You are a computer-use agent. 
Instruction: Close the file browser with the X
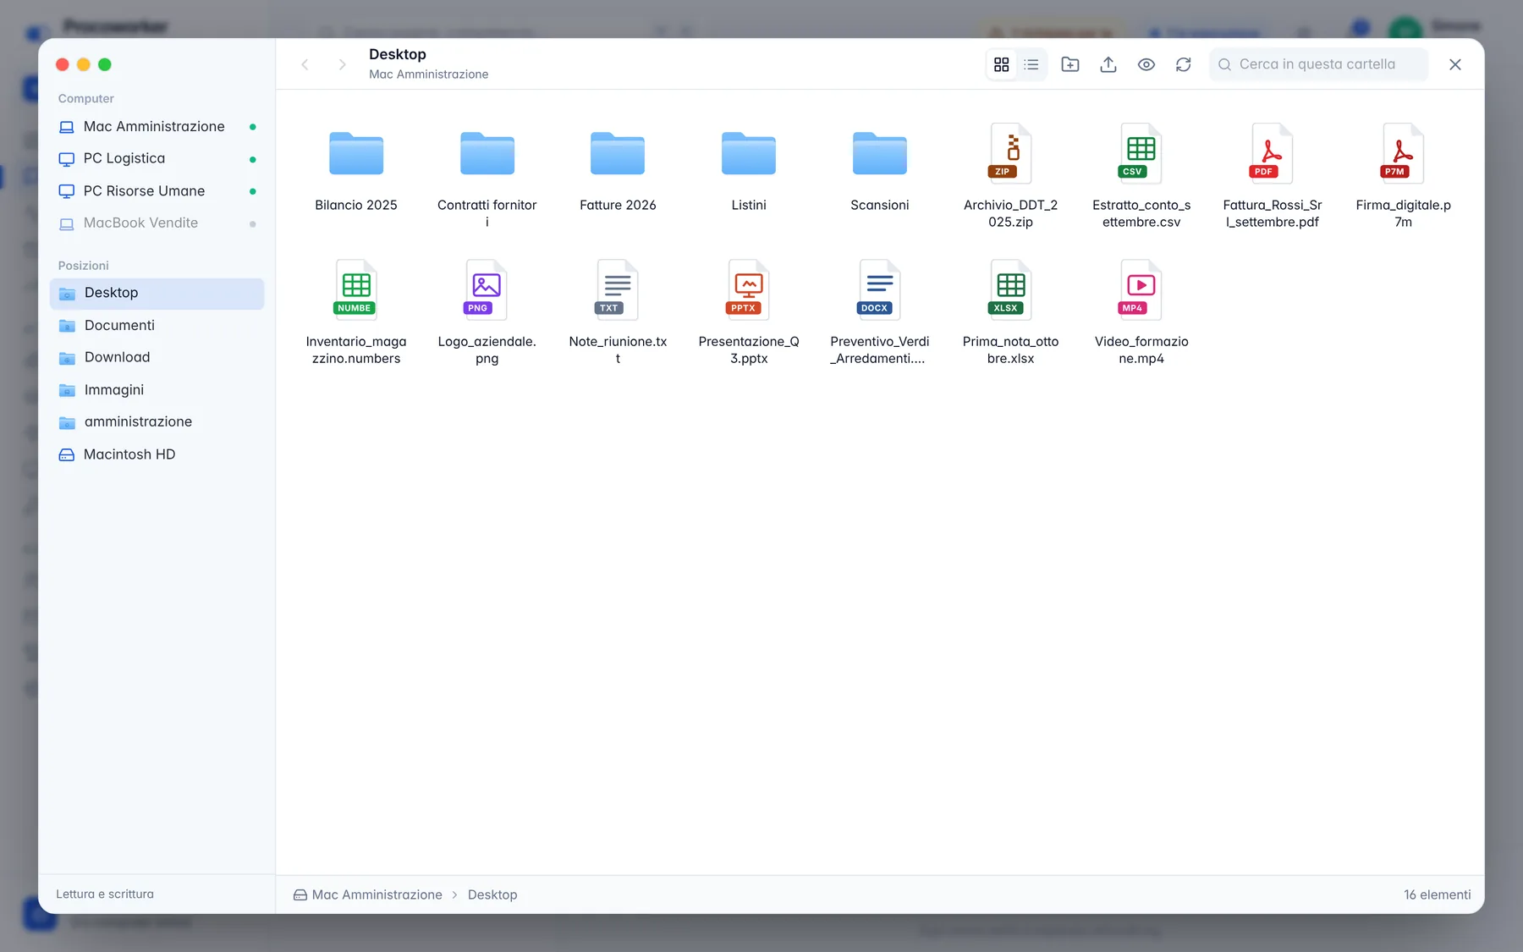click(x=1455, y=64)
